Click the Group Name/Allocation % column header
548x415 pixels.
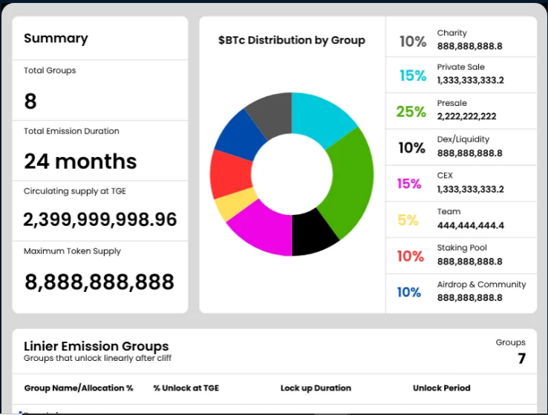[79, 388]
